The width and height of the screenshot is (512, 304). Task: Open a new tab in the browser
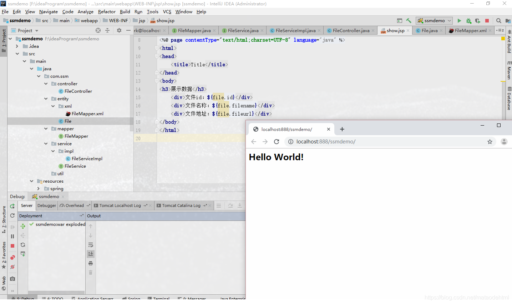pyautogui.click(x=342, y=129)
